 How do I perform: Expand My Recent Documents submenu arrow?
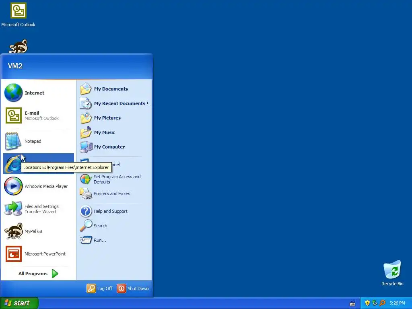click(148, 103)
